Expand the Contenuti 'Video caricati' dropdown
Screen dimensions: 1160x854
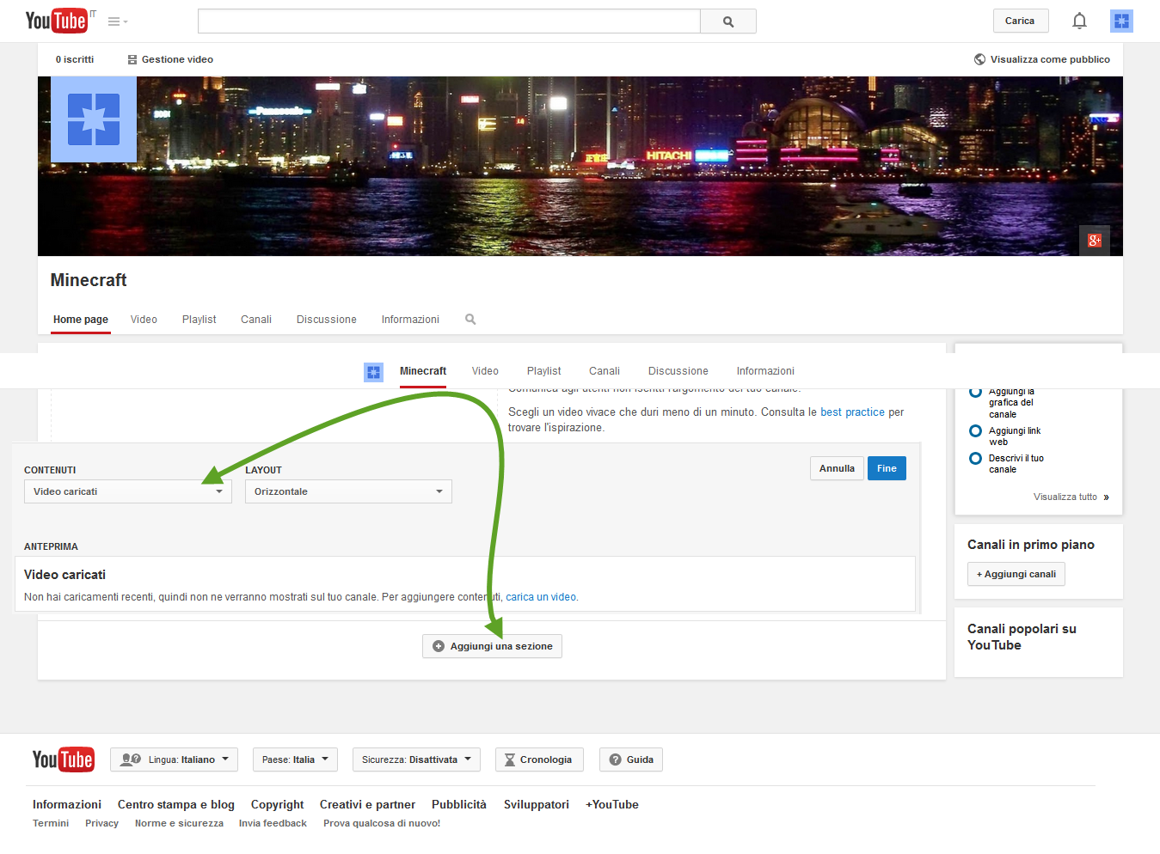click(x=127, y=491)
